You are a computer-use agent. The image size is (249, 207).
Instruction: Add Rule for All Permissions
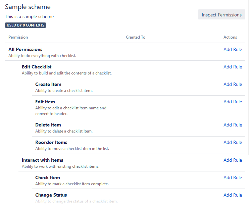[x=233, y=49]
